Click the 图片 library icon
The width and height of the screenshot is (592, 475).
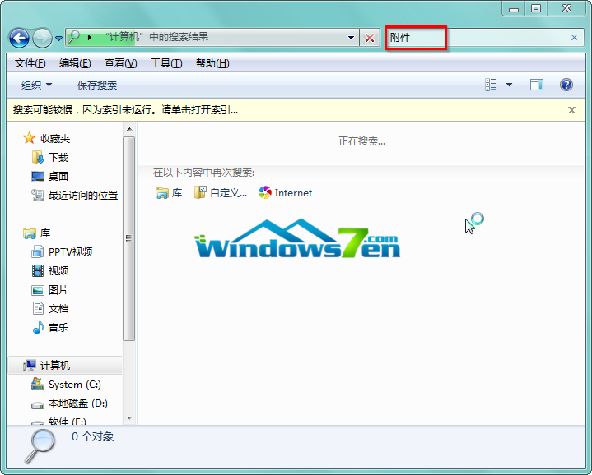(37, 290)
